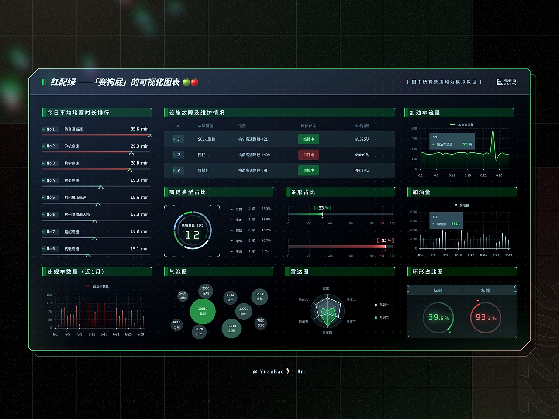Click the 未开始 status for 围栏
The width and height of the screenshot is (559, 419).
point(308,155)
